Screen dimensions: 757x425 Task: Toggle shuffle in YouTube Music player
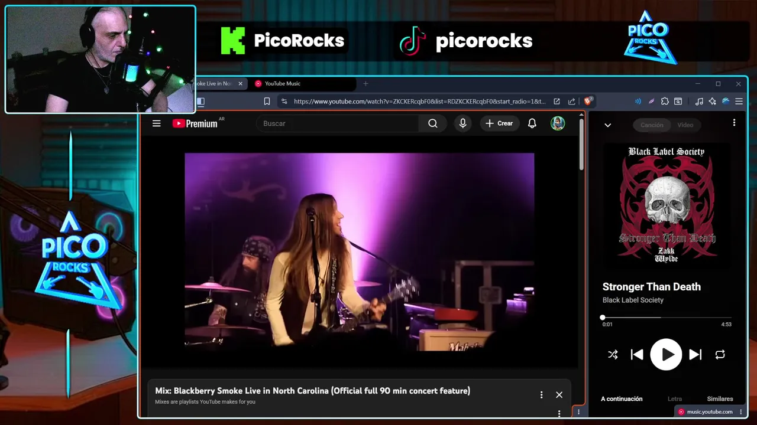[x=613, y=355]
